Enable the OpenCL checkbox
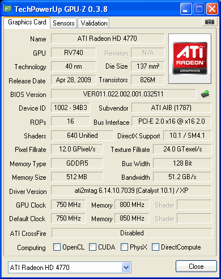221x279 pixels. point(57,247)
